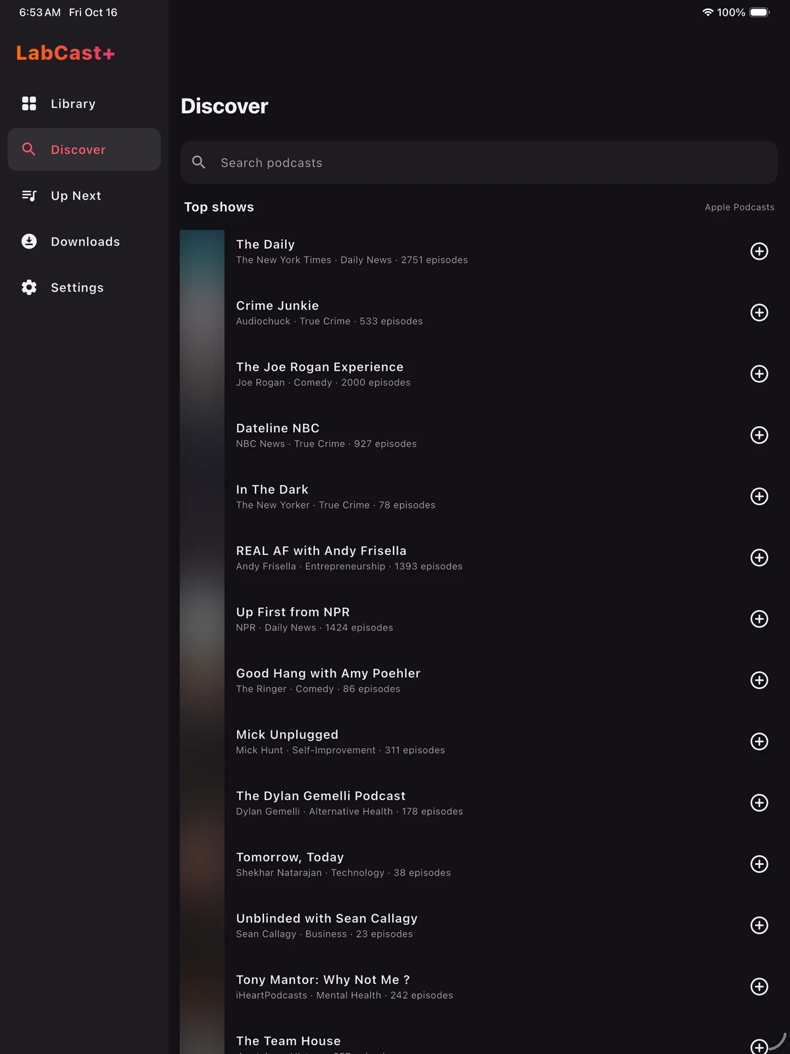790x1054 pixels.
Task: Open Crime Junkie show title
Action: coord(277,306)
